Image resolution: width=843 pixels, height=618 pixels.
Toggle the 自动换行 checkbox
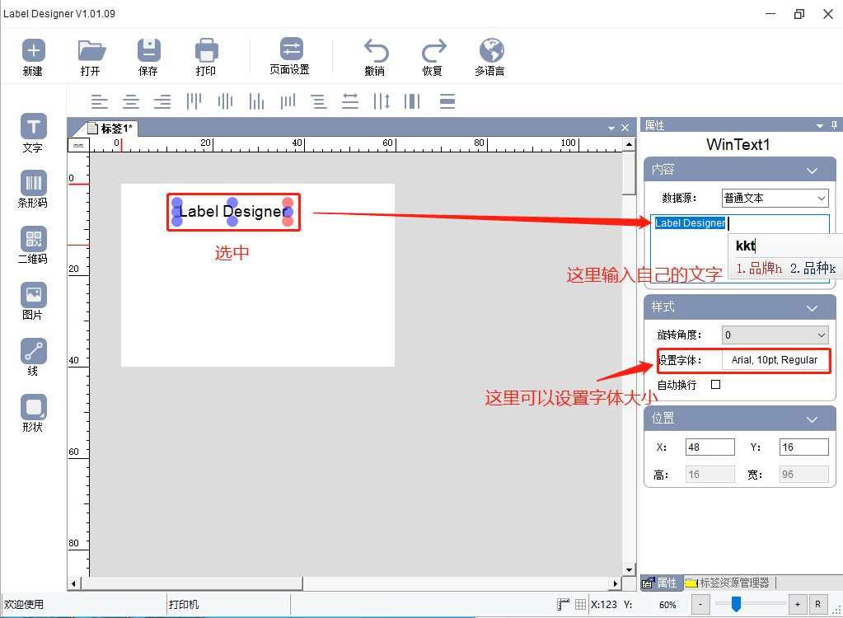click(715, 384)
